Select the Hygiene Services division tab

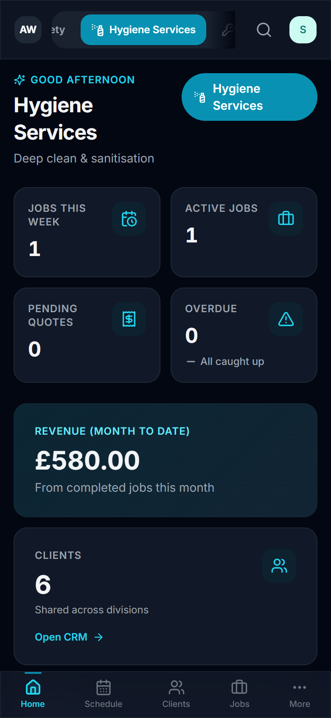(143, 30)
